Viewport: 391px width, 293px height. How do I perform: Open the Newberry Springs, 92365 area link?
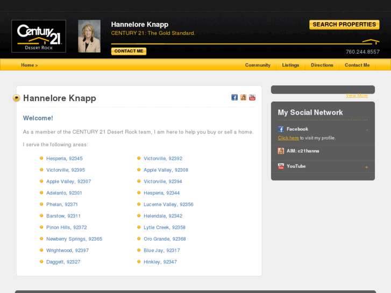[74, 239]
